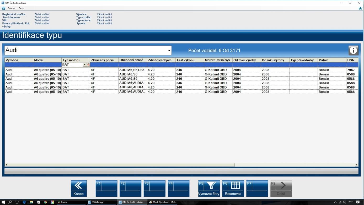Click the empty F7 function button
Screen dimensions: 364x205
257,188
